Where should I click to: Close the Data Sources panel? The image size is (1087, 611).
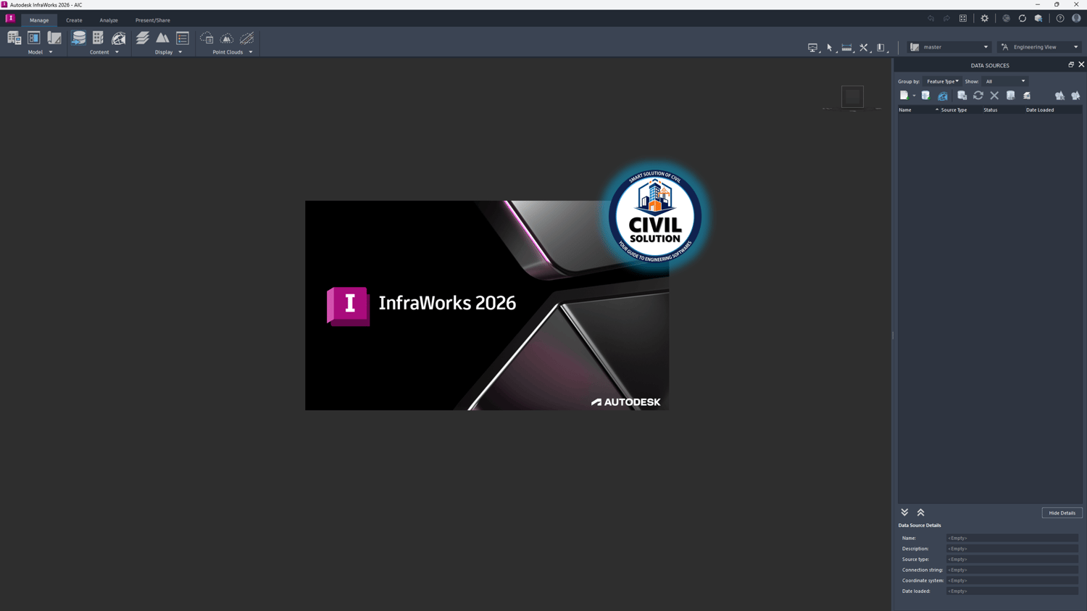coord(1081,65)
